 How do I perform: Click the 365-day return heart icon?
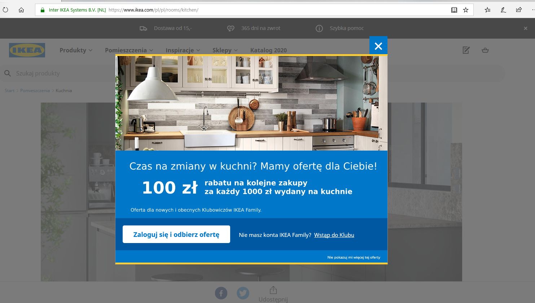point(231,28)
